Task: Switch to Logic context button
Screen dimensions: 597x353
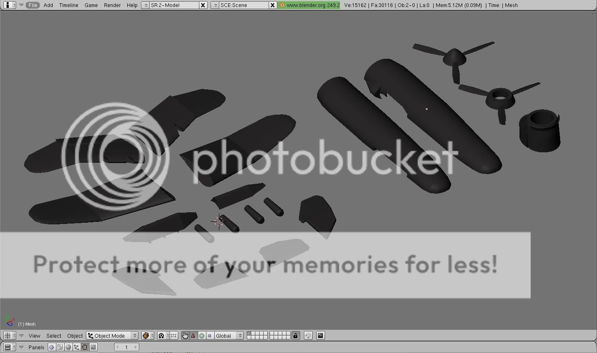Action: point(51,347)
